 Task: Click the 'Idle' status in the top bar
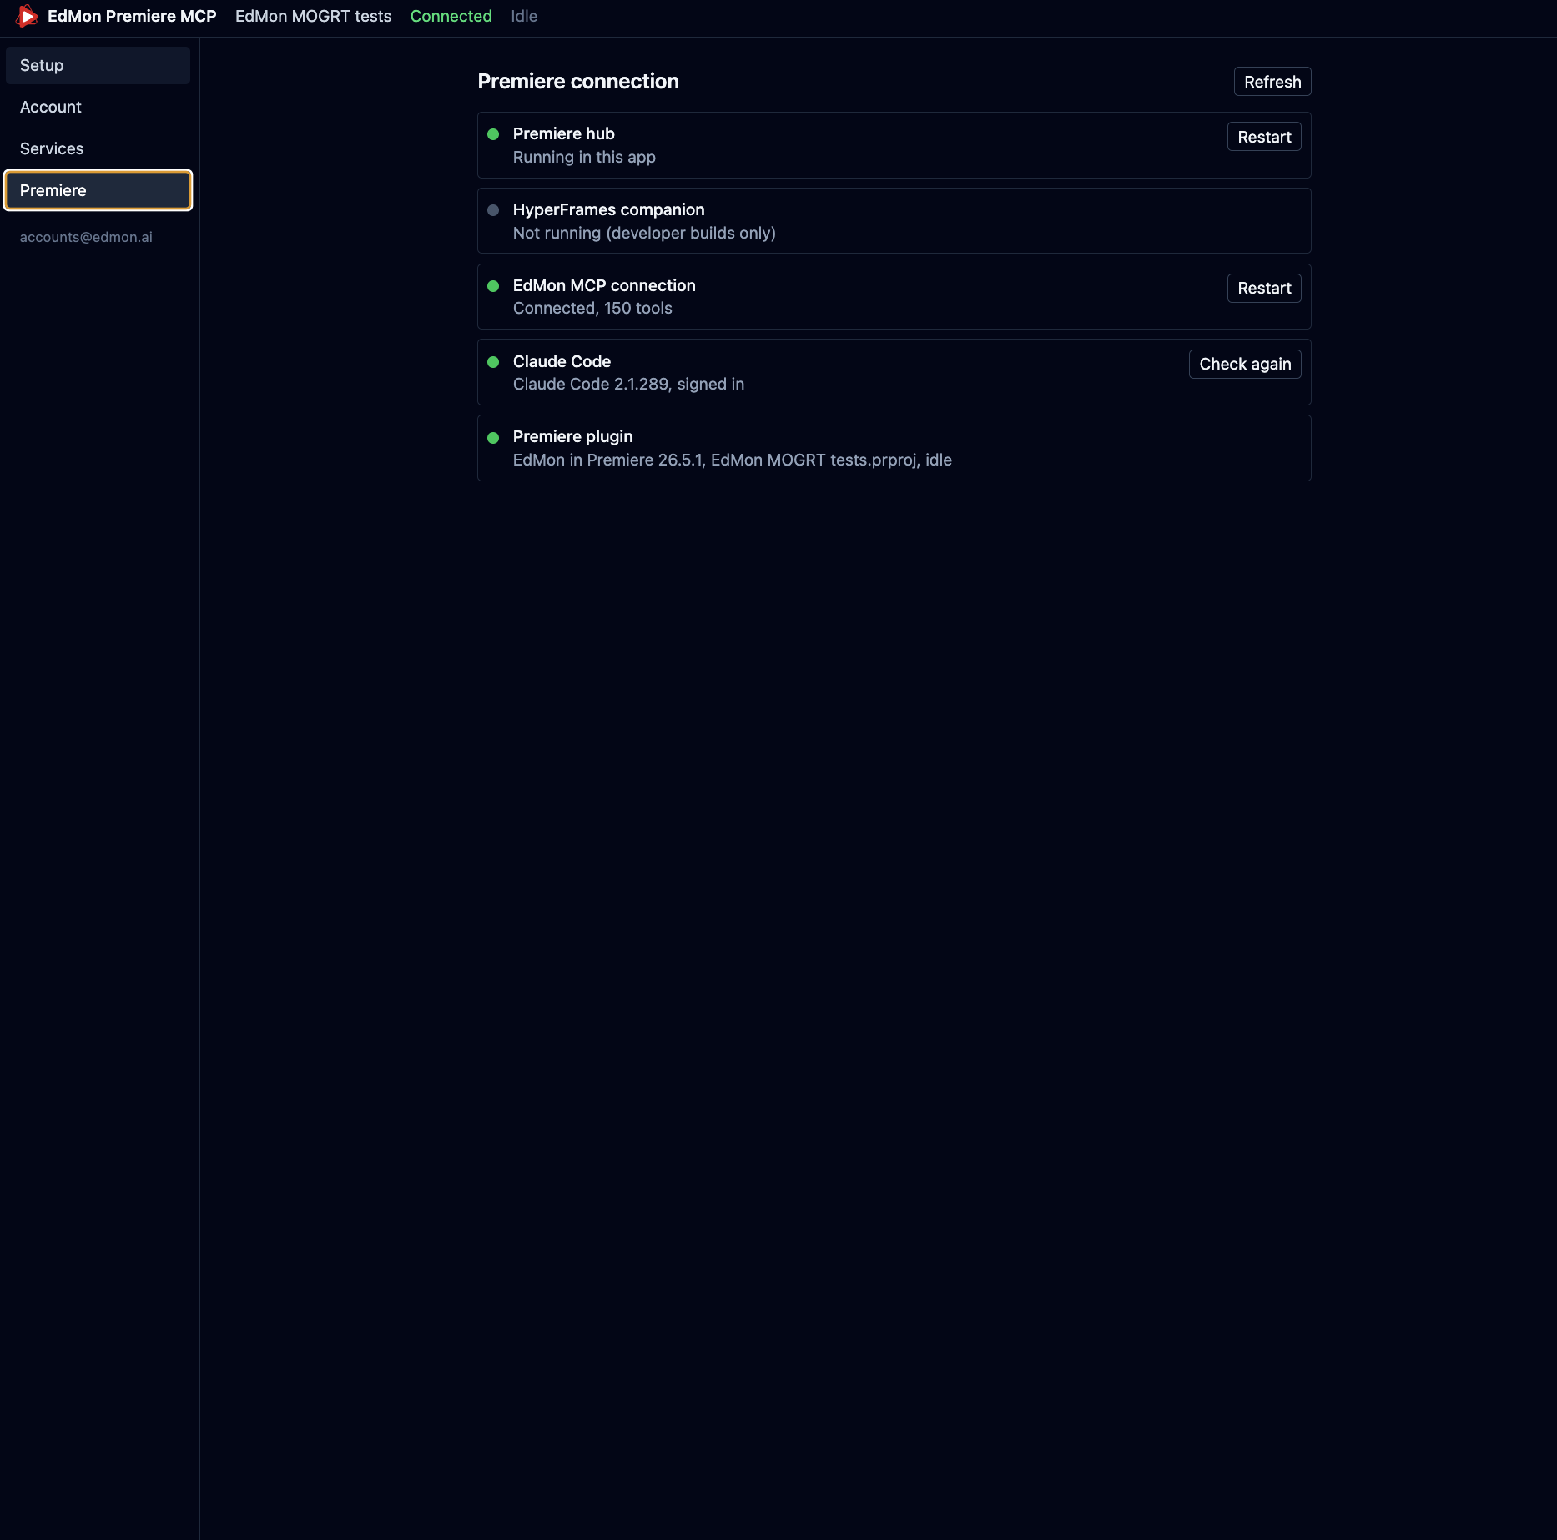(524, 16)
